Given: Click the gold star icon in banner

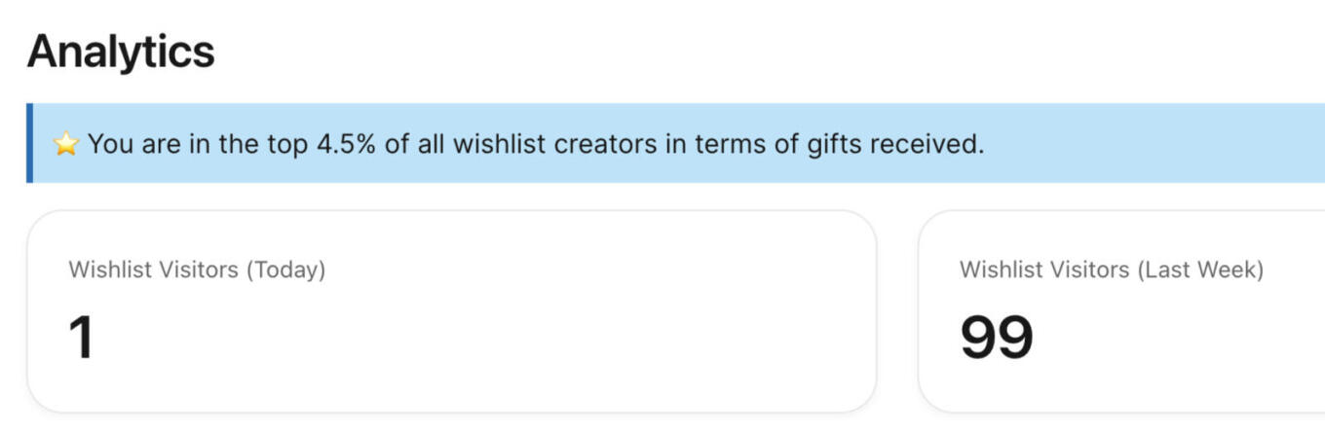Looking at the screenshot, I should (x=65, y=145).
